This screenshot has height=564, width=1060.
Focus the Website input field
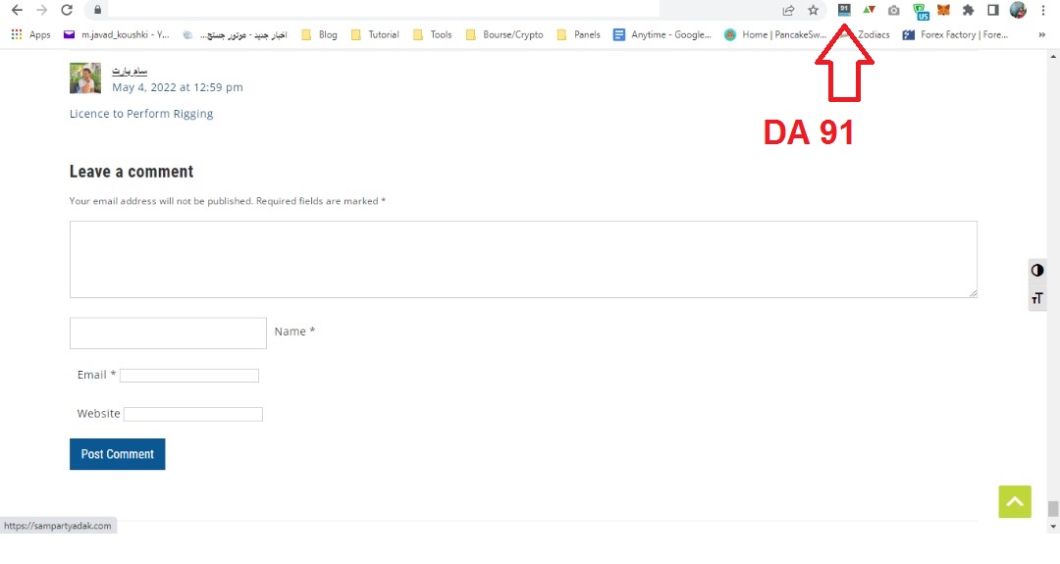[193, 414]
